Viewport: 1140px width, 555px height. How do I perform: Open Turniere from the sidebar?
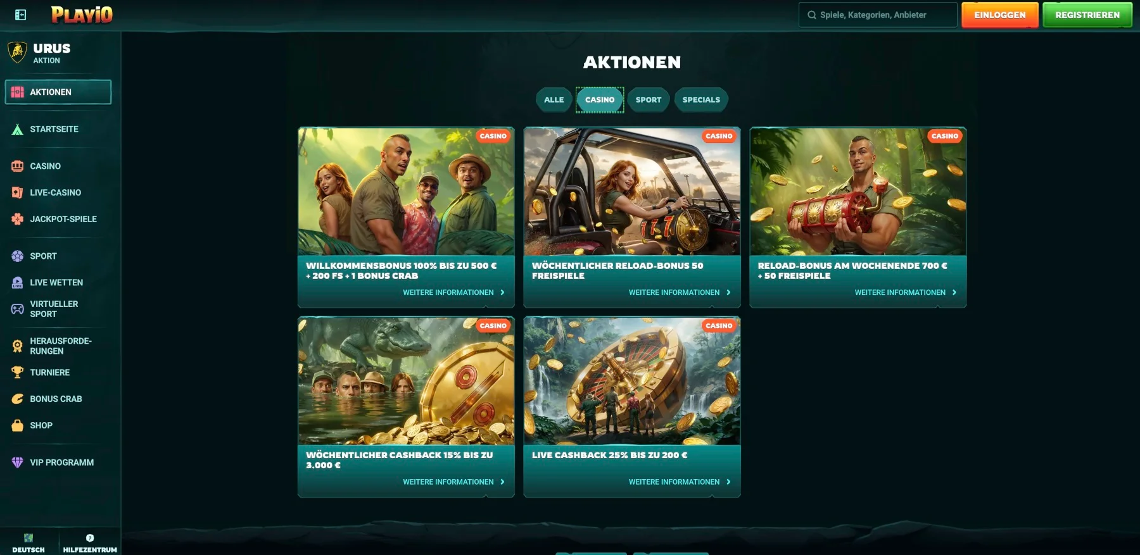(x=58, y=373)
